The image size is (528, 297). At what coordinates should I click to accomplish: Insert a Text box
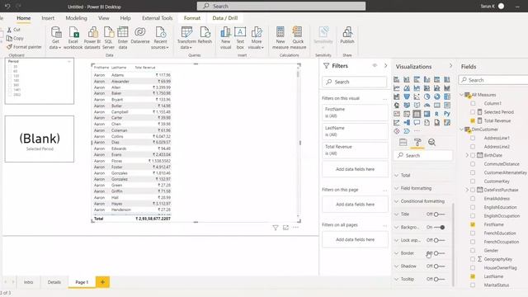[x=240, y=38]
